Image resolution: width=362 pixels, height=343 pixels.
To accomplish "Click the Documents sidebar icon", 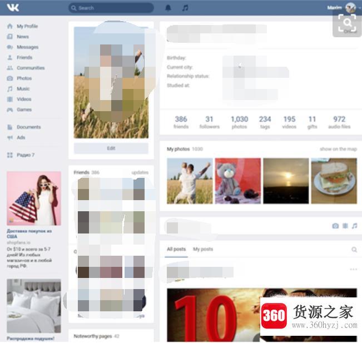I will tap(9, 127).
